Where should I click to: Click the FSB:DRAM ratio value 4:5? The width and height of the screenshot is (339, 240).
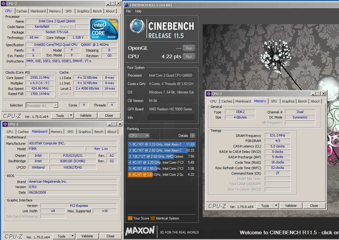(277, 141)
